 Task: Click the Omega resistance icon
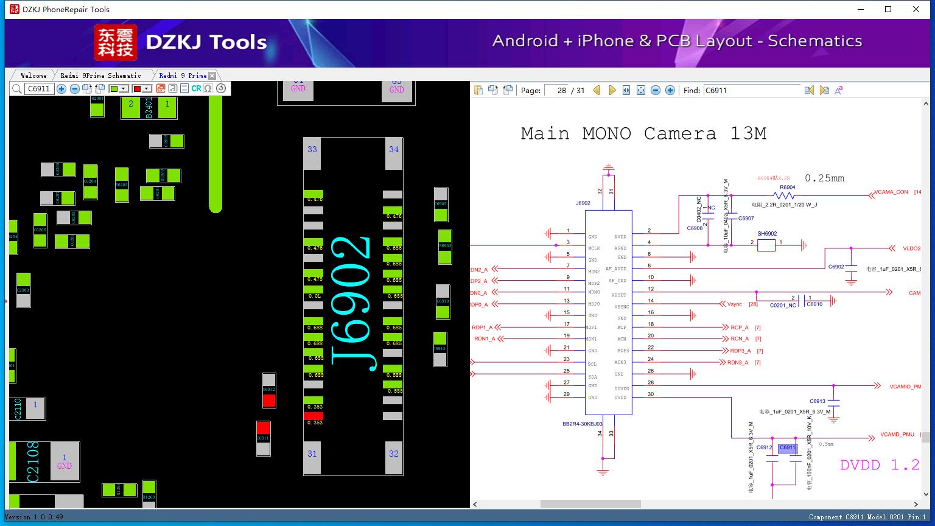pyautogui.click(x=208, y=88)
